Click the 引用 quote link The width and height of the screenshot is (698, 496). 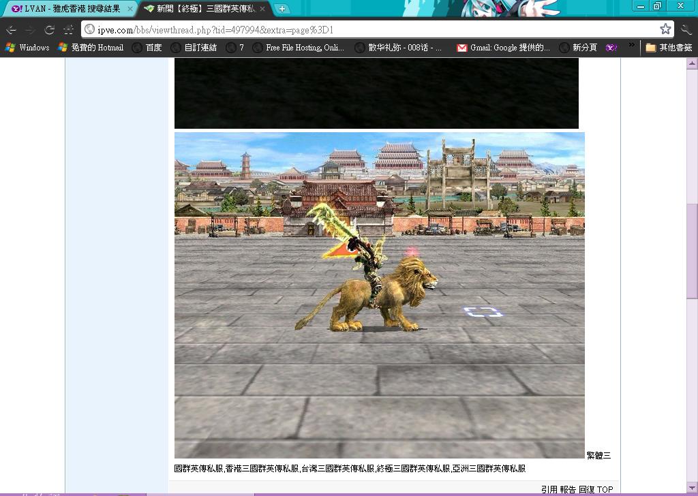point(549,489)
